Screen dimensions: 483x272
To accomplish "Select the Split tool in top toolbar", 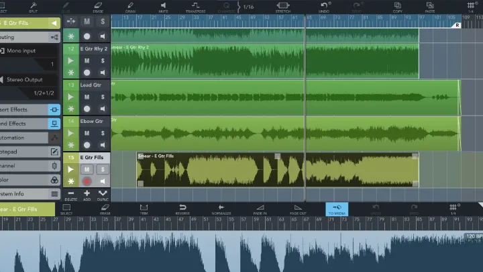I will click(34, 6).
